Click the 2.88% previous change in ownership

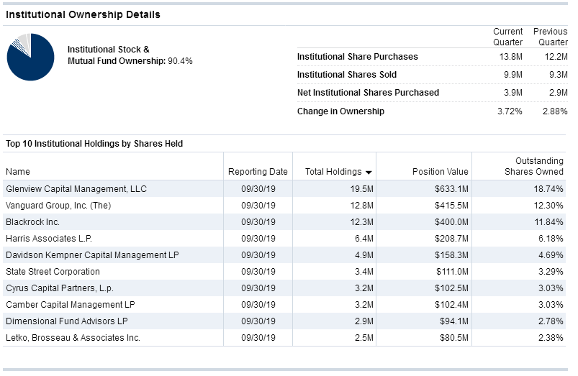[x=555, y=111]
